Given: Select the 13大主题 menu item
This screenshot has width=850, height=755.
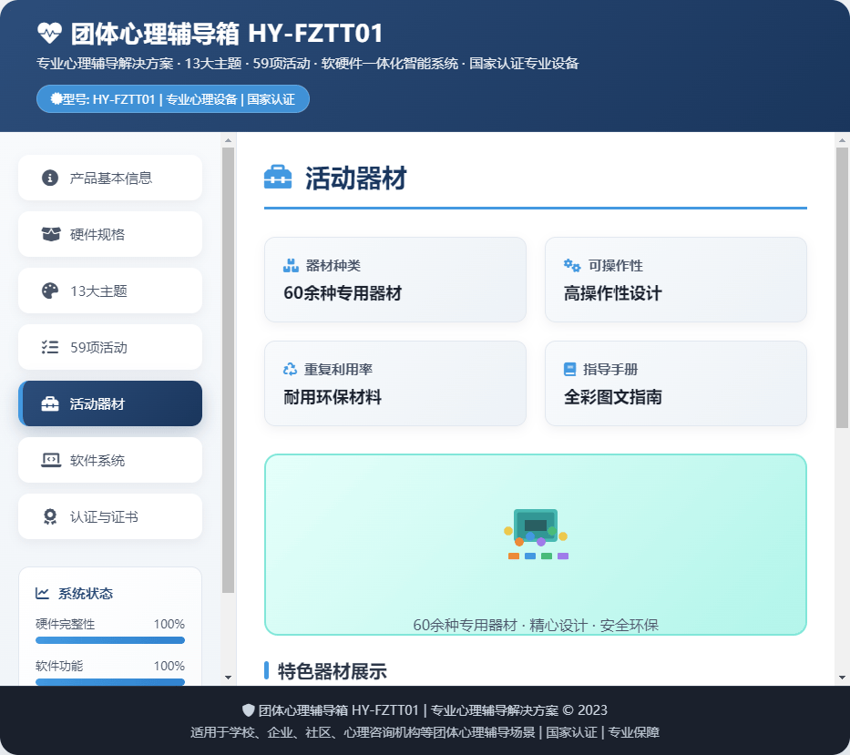Looking at the screenshot, I should (110, 291).
